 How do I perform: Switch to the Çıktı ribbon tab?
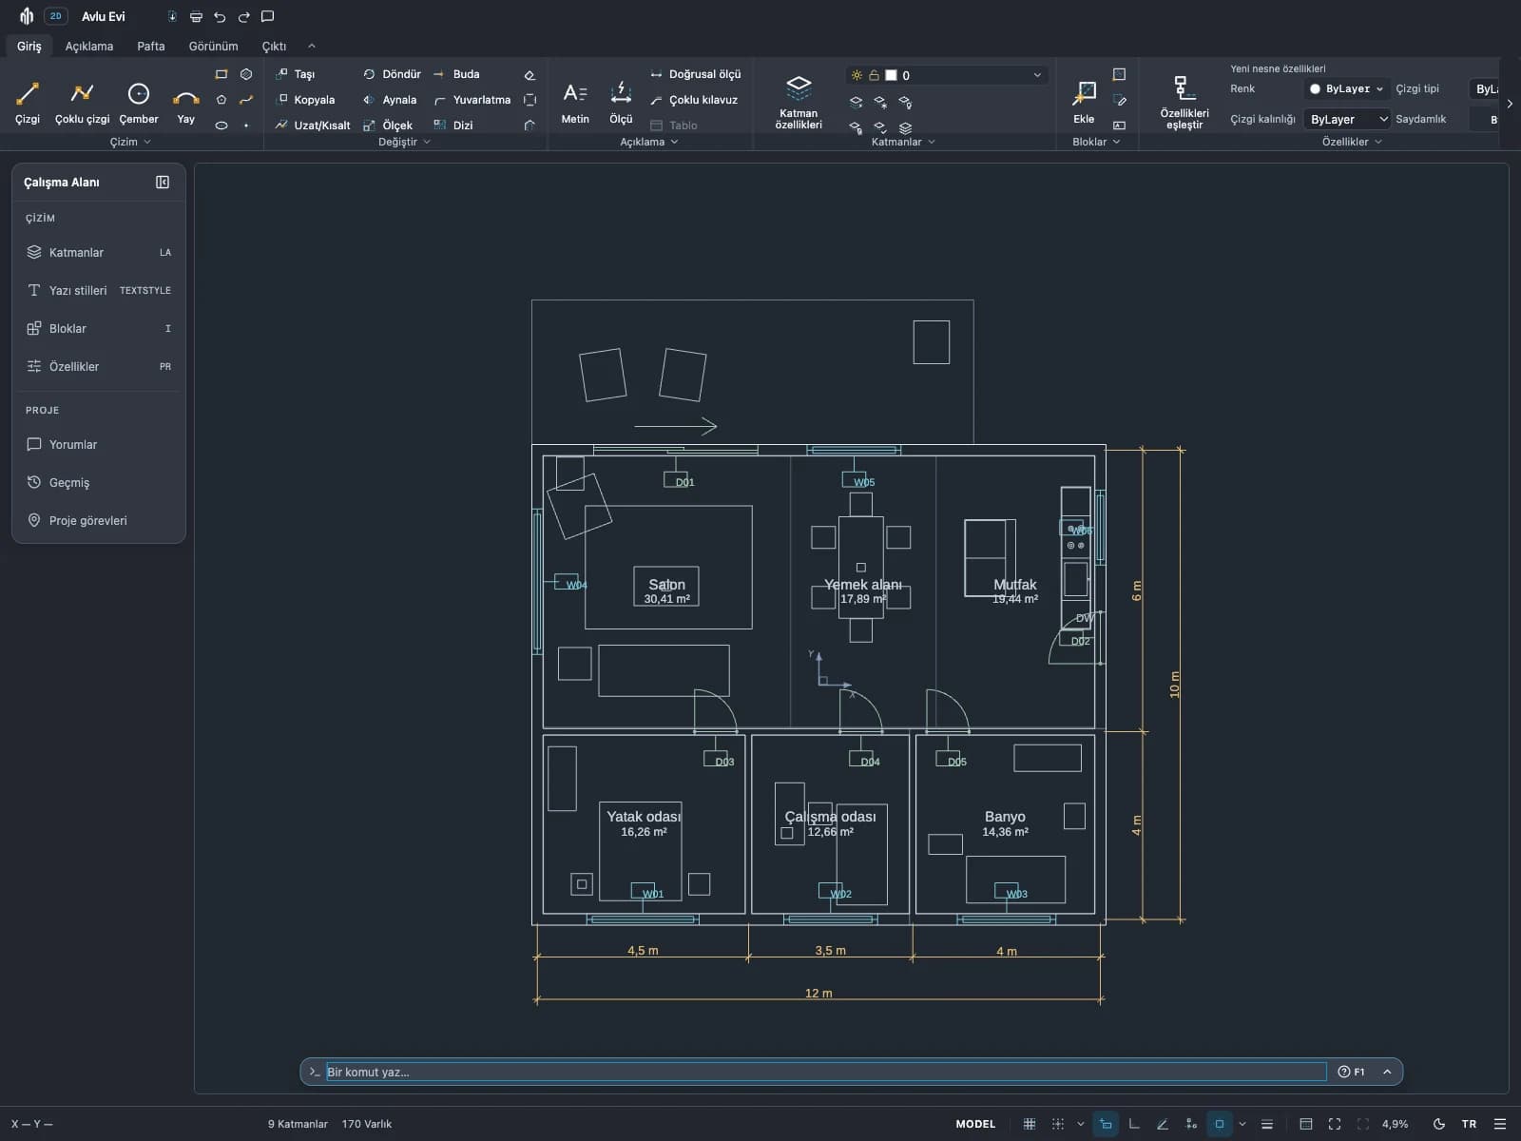coord(274,46)
